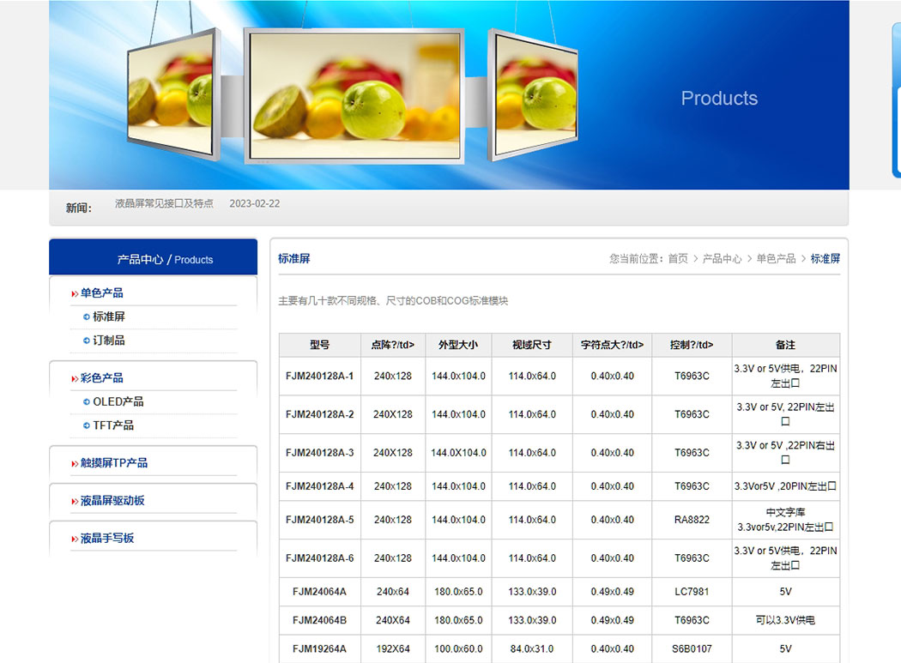The height and width of the screenshot is (663, 901).
Task: Select model cell FJM240128A-4
Action: (319, 486)
